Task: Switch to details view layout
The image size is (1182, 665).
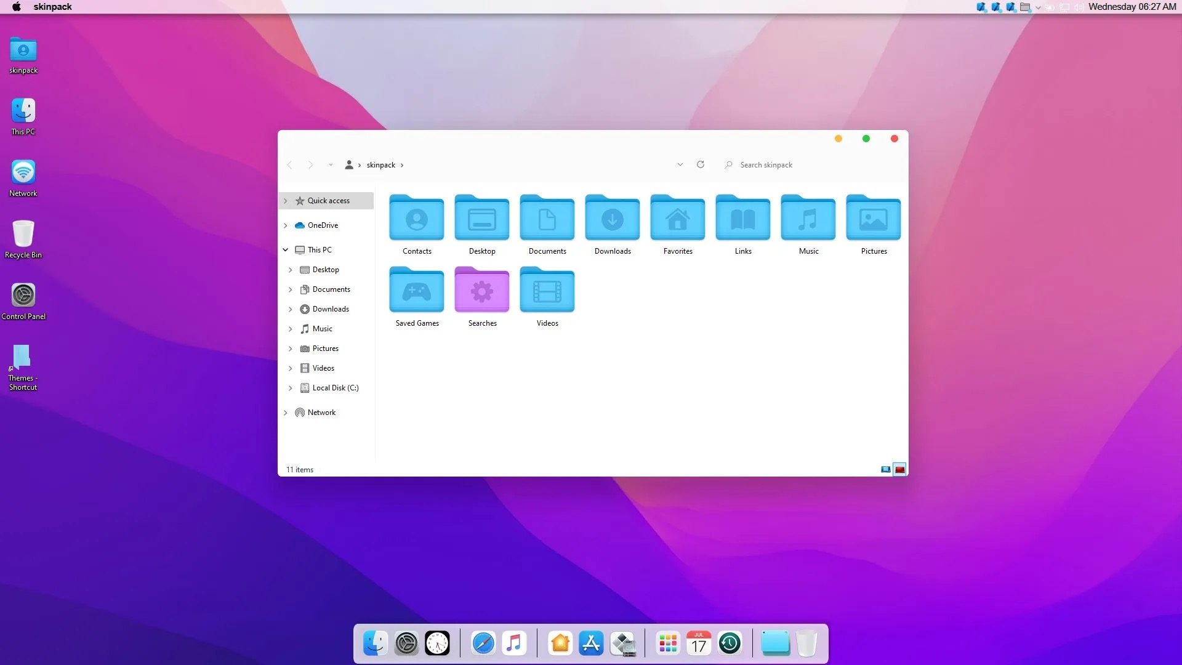Action: click(x=885, y=469)
